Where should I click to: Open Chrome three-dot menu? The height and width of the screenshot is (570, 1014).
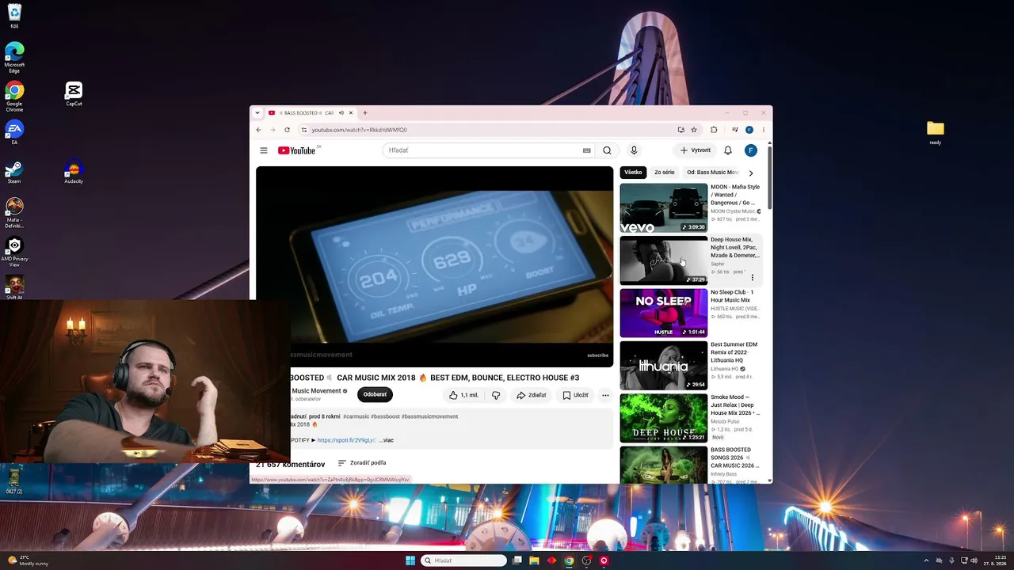point(764,130)
